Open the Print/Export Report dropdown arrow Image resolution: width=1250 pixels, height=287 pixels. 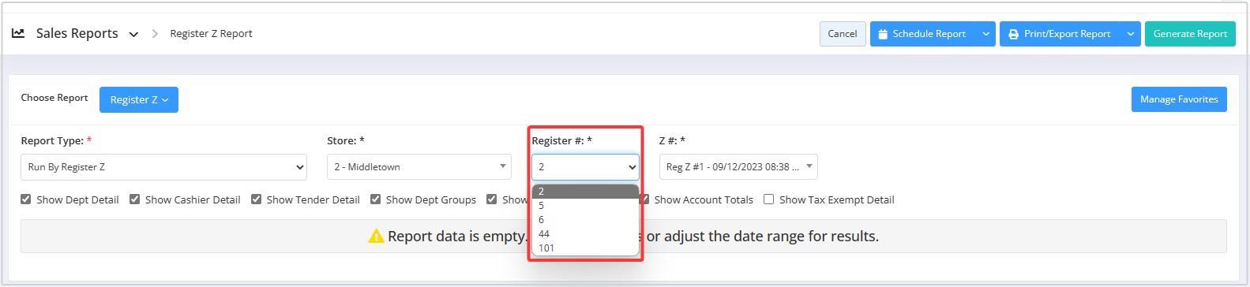tap(1131, 34)
